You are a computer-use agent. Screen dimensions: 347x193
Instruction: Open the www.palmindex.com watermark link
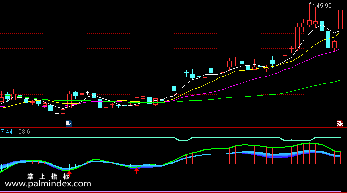(48, 184)
